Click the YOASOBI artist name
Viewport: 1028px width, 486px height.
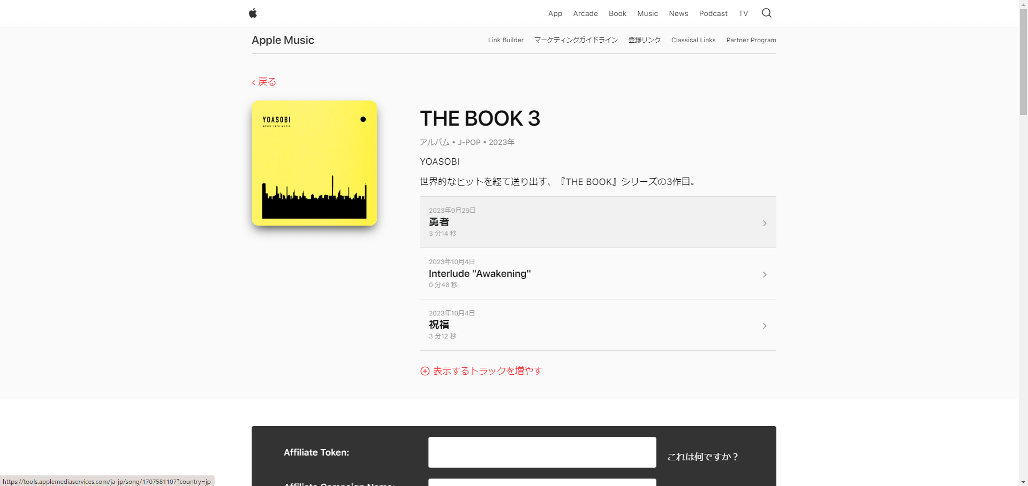(x=440, y=161)
